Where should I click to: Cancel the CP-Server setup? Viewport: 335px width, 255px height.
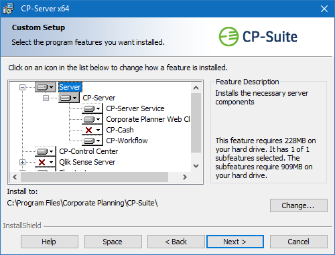[x=299, y=242]
